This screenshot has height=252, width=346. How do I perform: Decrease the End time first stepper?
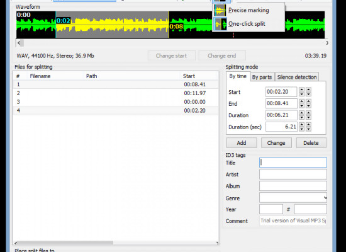point(301,106)
